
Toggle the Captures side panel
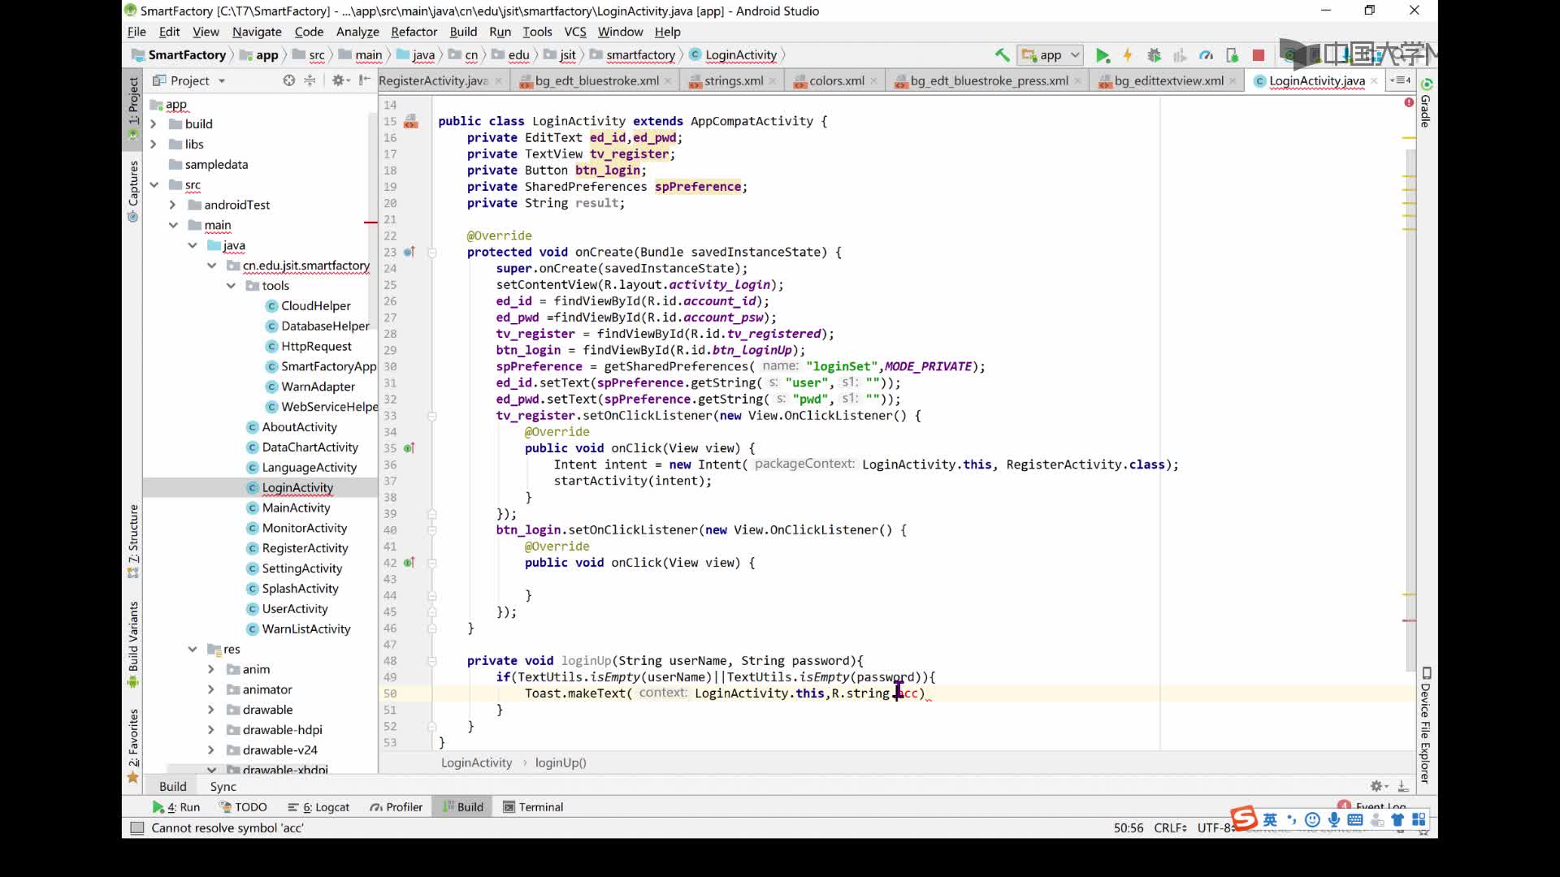(x=133, y=192)
